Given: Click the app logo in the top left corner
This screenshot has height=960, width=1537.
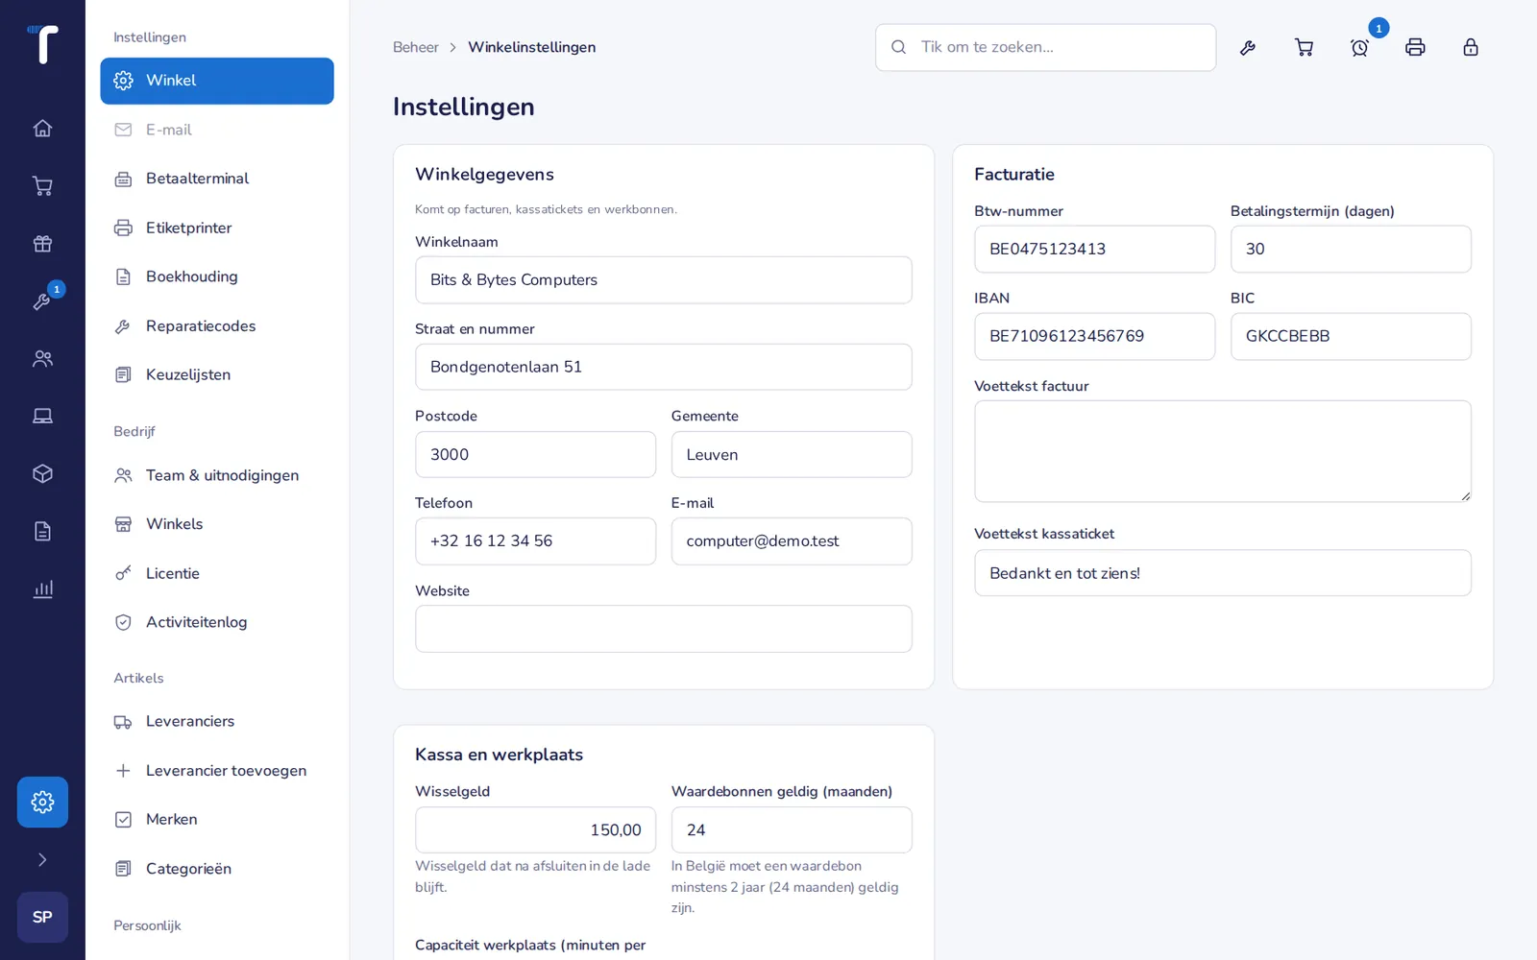Looking at the screenshot, I should click(x=42, y=44).
